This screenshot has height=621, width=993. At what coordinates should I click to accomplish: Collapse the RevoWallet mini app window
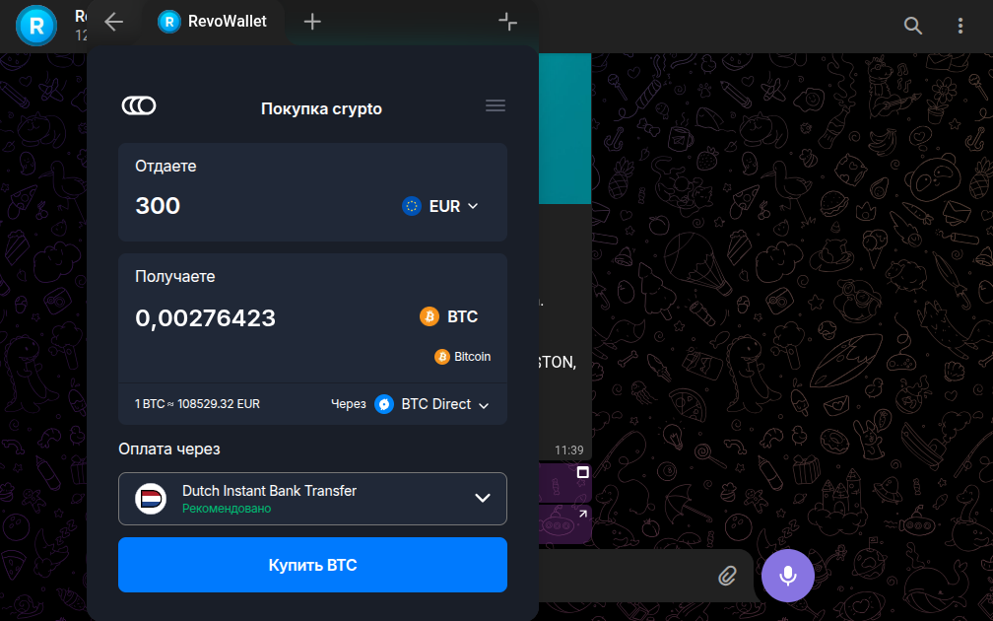coord(507,22)
